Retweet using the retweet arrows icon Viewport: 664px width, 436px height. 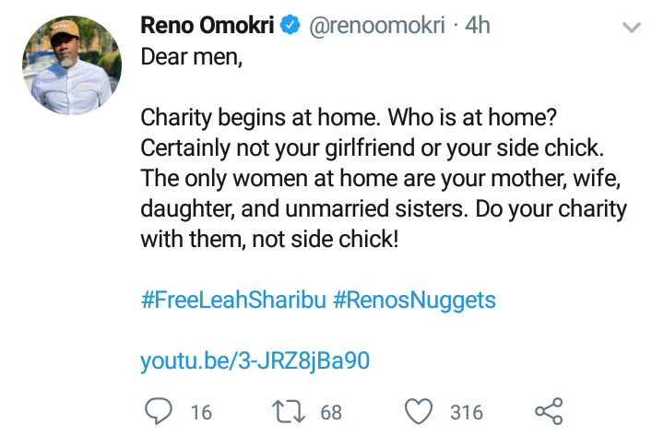292,411
